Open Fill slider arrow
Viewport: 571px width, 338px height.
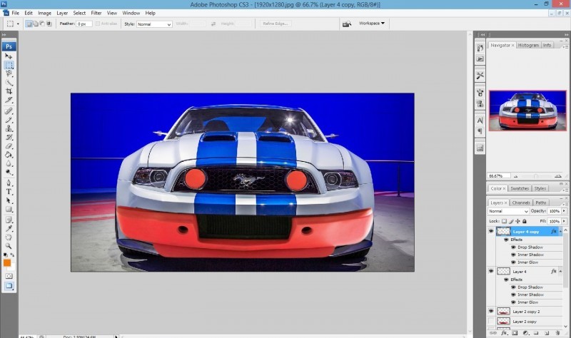pos(564,221)
